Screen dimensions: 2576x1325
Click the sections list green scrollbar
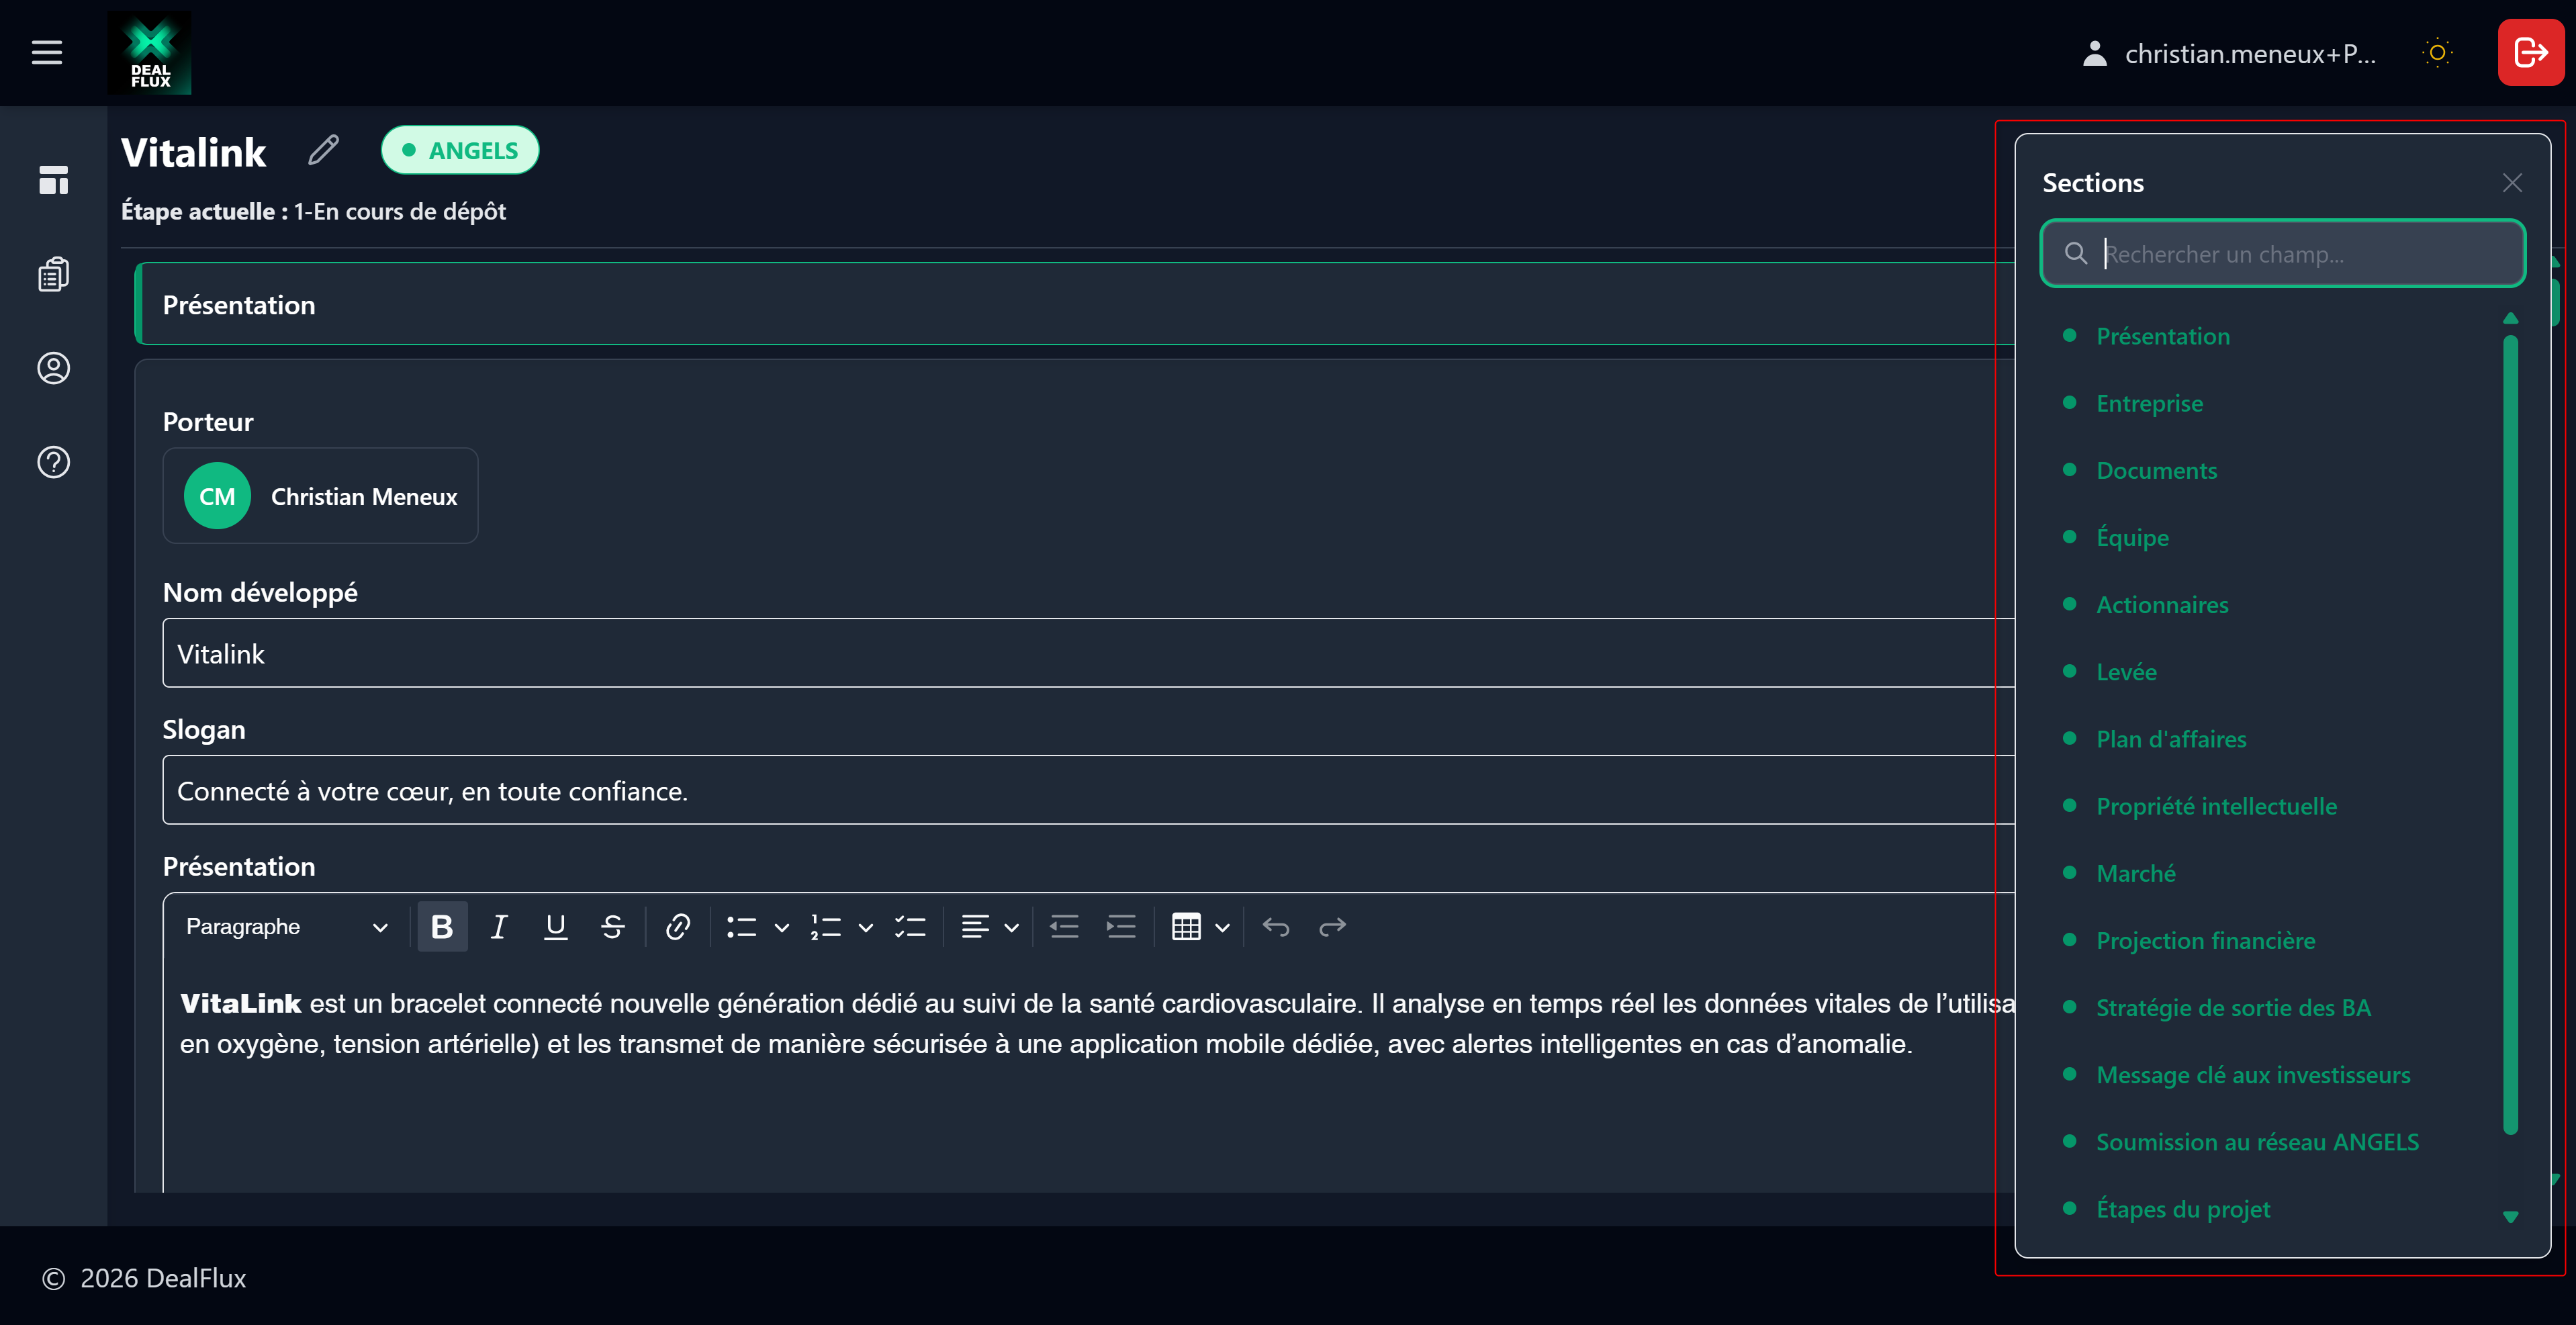2509,735
